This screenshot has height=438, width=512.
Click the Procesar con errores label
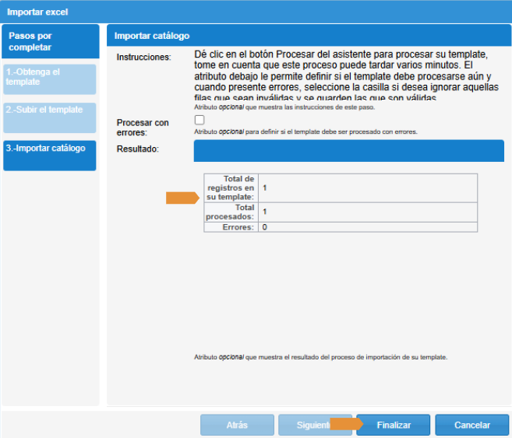tap(143, 128)
